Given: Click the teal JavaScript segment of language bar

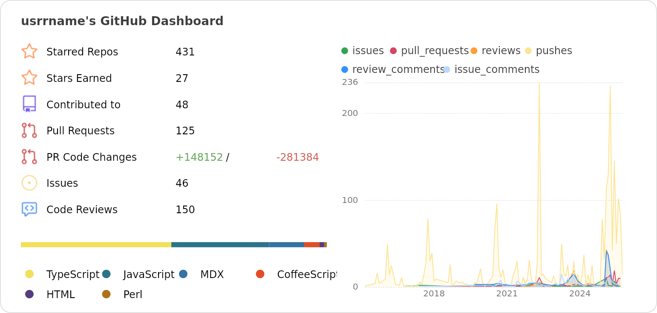Looking at the screenshot, I should [220, 245].
